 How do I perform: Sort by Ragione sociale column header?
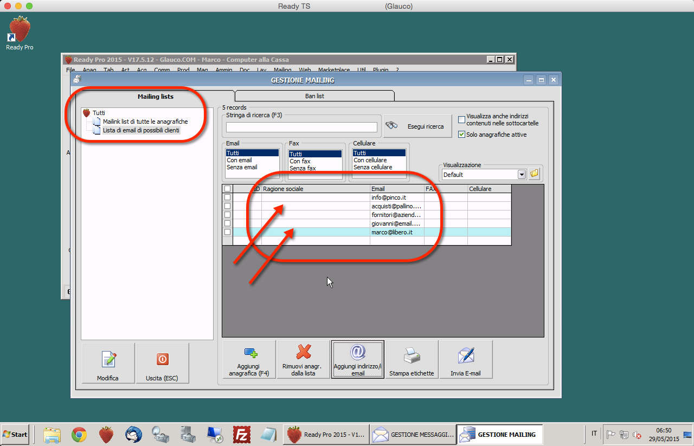click(316, 189)
